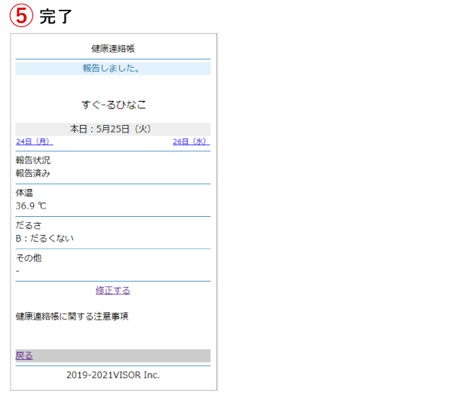The image size is (452, 393).
Task: Go to next day link 26日(水)
Action: 191,142
